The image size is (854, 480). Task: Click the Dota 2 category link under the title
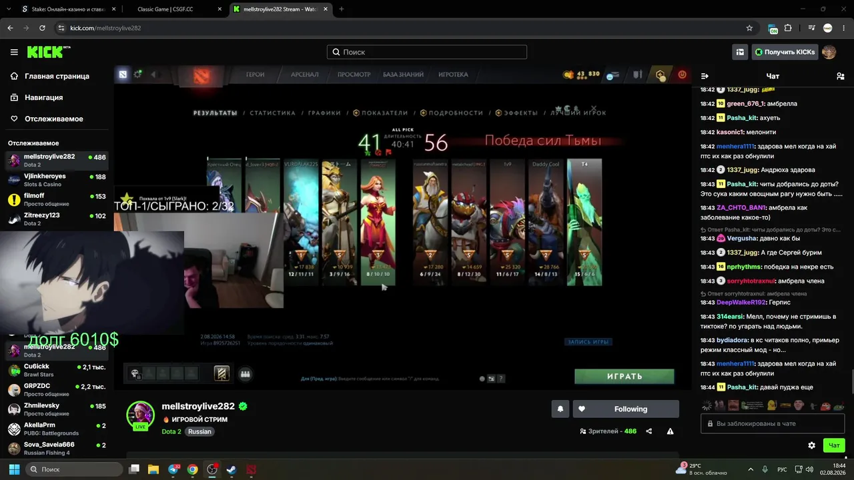pyautogui.click(x=171, y=431)
